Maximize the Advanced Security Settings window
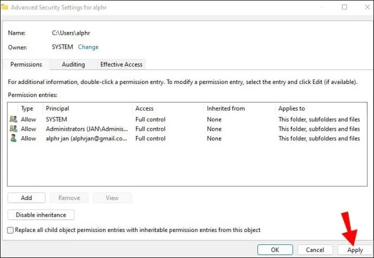This screenshot has height=258, width=374. tap(344, 7)
